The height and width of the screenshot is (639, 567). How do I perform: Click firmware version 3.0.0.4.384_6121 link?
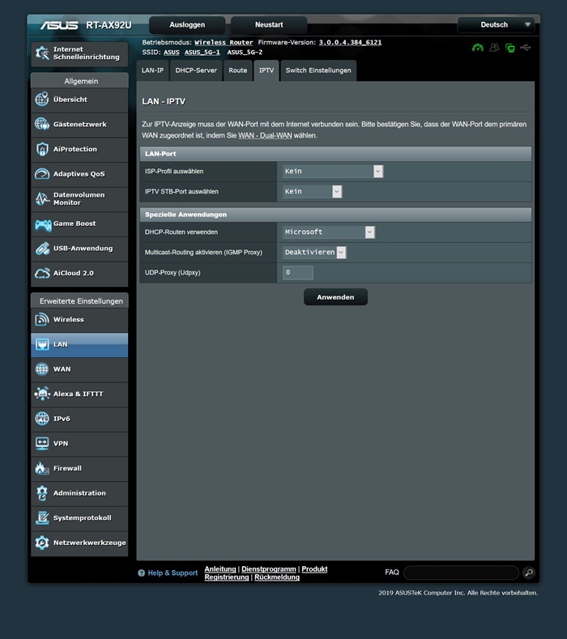(350, 42)
